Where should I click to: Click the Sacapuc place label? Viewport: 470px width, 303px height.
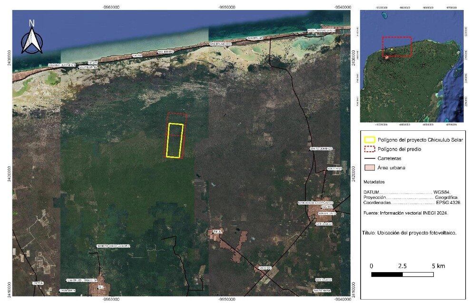(x=265, y=268)
